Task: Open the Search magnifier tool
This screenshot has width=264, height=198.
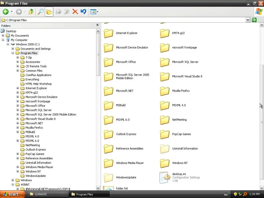Action: point(40,12)
